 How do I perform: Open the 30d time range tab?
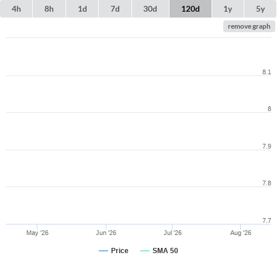(150, 9)
